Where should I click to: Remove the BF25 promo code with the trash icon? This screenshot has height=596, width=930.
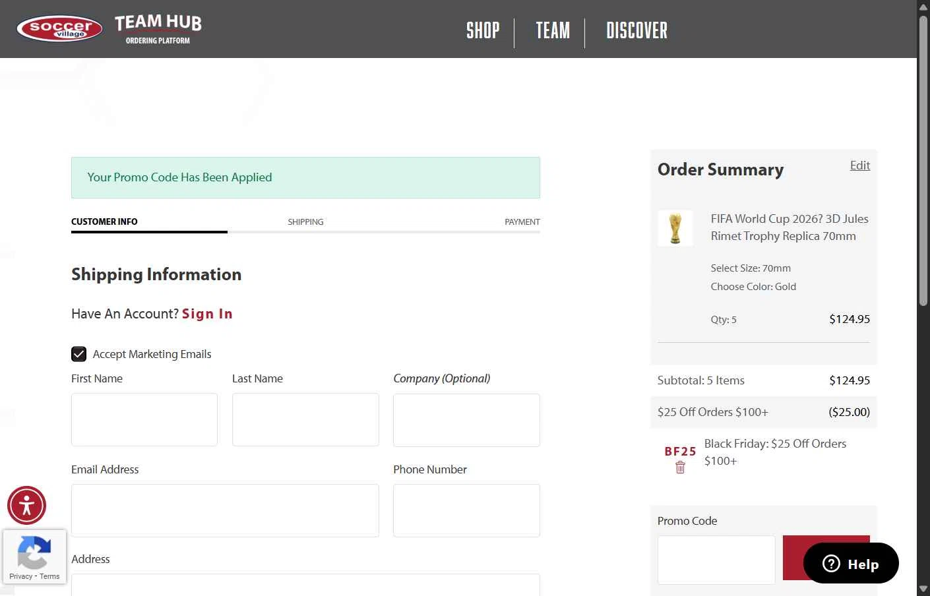point(680,467)
